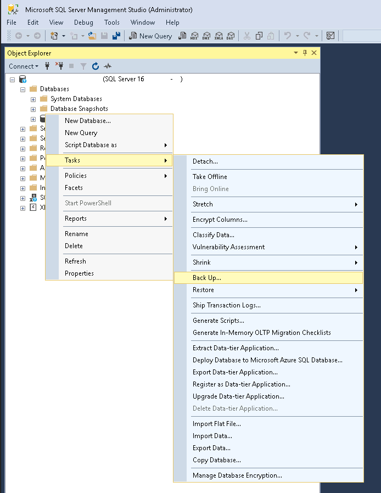The width and height of the screenshot is (381, 493).
Task: Click Encrypt Columns... entry
Action: click(x=268, y=220)
